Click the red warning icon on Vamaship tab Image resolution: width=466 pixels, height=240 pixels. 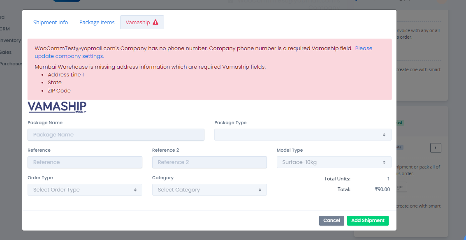pos(155,22)
